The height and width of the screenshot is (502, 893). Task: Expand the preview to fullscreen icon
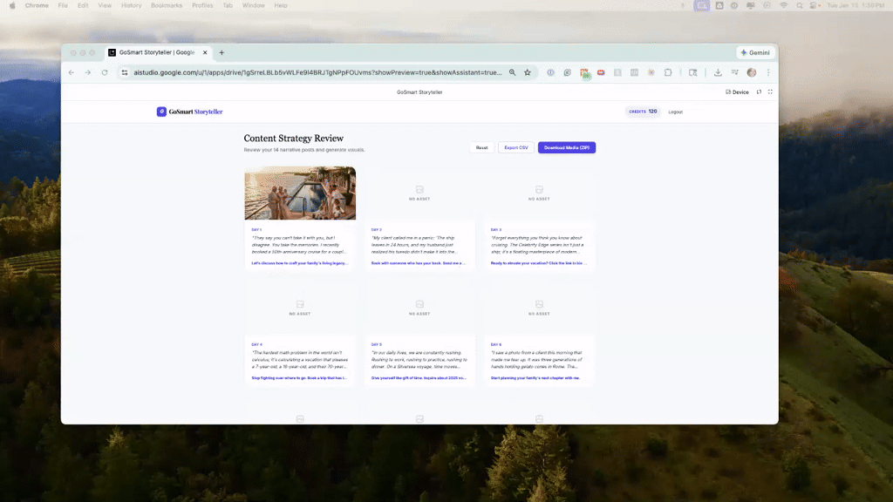[x=770, y=92]
